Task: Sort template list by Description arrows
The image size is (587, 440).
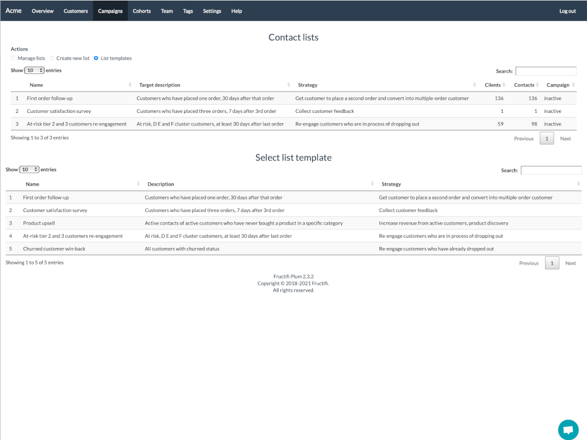Action: [x=373, y=184]
